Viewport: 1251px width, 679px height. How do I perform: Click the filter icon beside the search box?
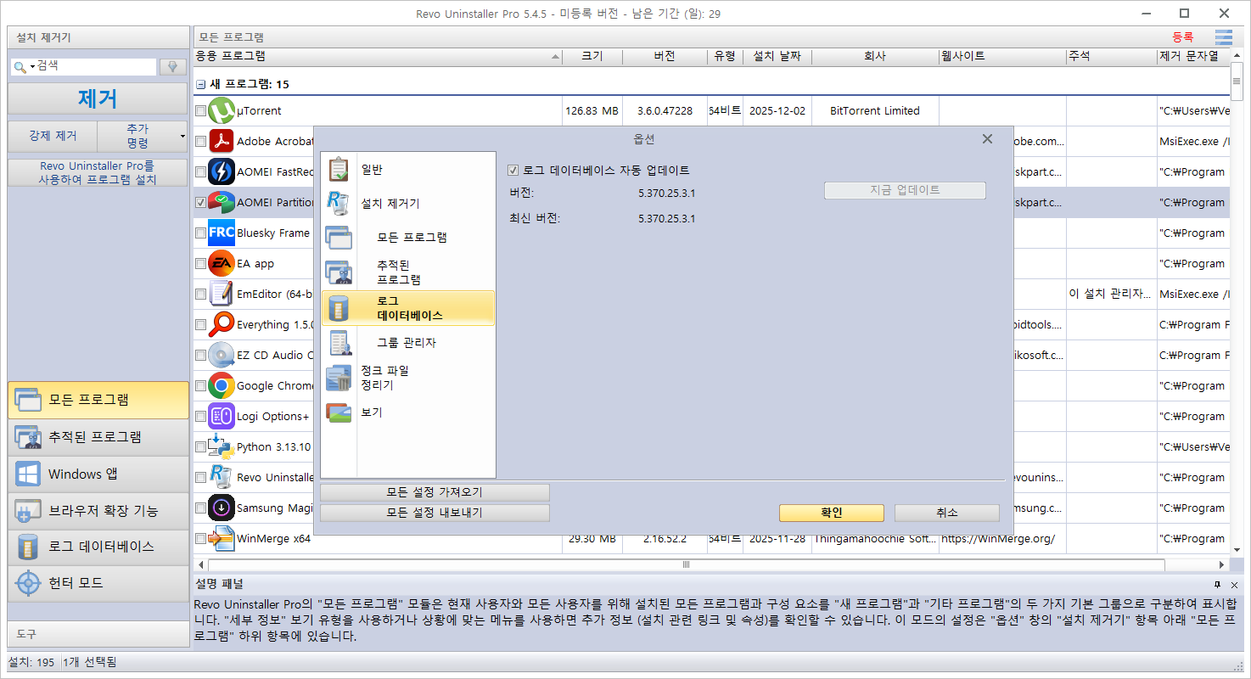coord(173,66)
